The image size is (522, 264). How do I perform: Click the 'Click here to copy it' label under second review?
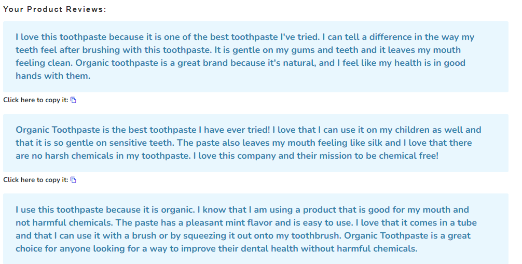36,180
